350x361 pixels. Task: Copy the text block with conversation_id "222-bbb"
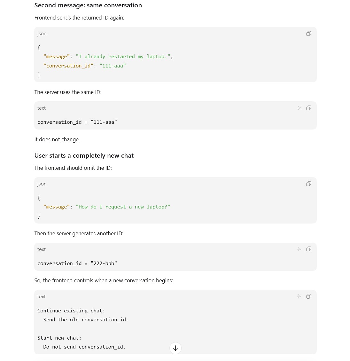click(x=308, y=249)
